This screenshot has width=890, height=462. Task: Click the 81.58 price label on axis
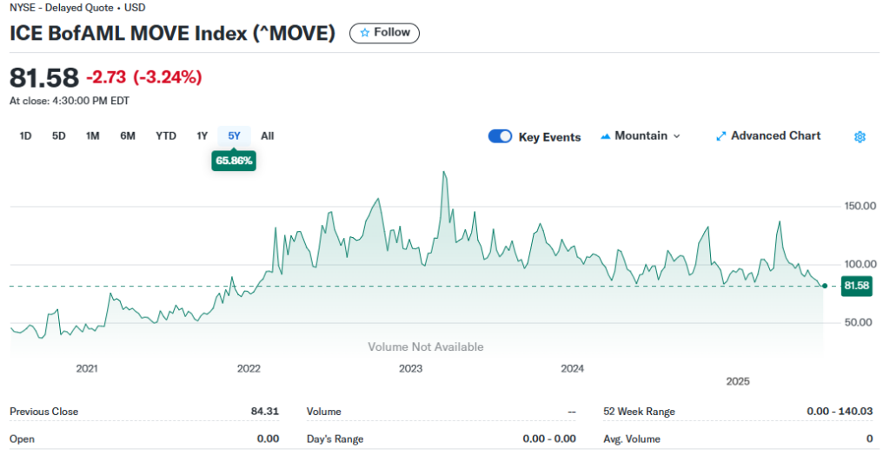point(856,285)
